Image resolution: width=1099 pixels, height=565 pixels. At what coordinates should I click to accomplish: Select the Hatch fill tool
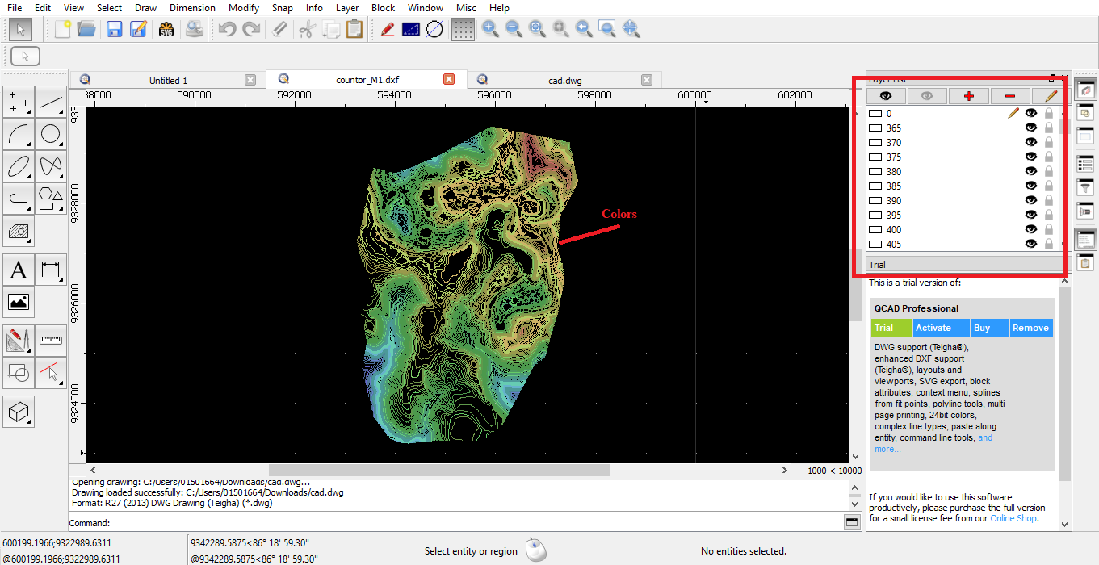tap(19, 231)
